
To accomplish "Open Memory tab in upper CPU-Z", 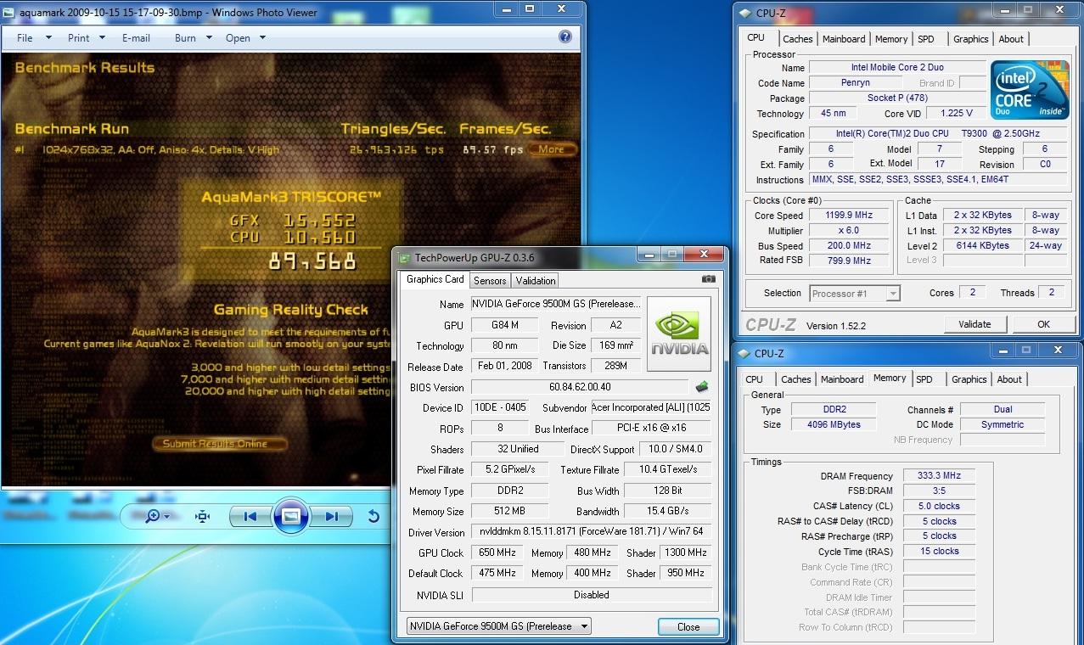I will tap(891, 39).
